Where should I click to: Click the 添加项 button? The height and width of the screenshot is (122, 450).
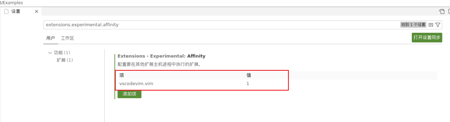pyautogui.click(x=129, y=94)
